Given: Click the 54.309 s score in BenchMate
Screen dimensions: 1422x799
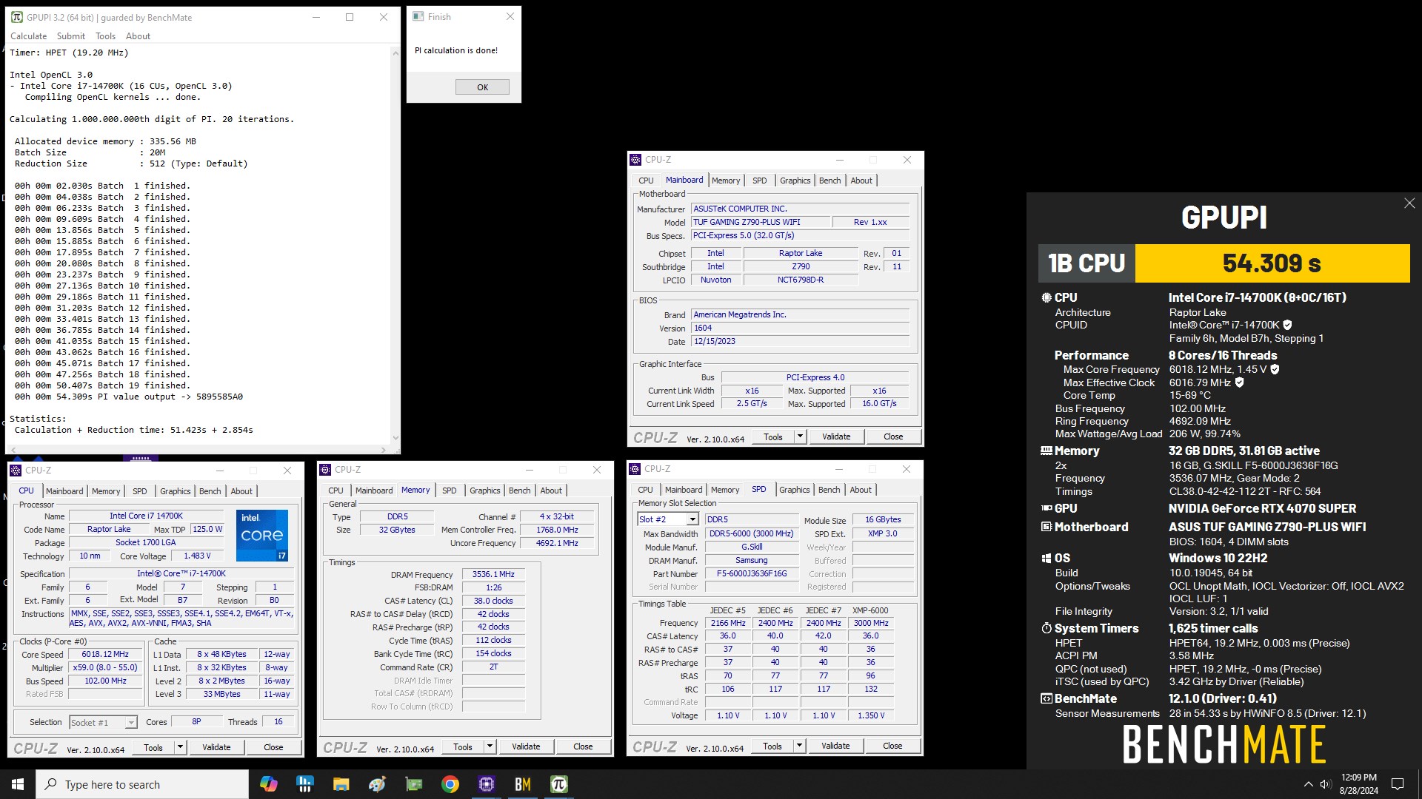Looking at the screenshot, I should coord(1272,263).
